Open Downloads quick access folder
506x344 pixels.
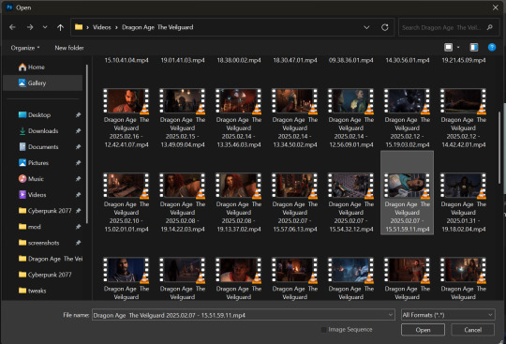(43, 131)
